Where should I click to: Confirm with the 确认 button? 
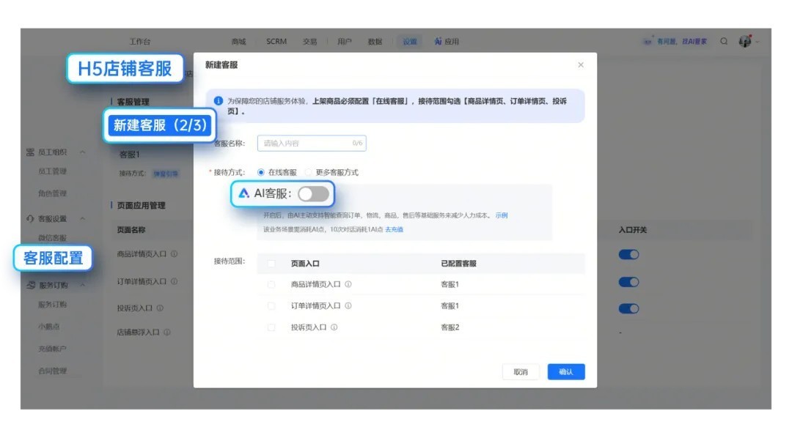coord(566,372)
